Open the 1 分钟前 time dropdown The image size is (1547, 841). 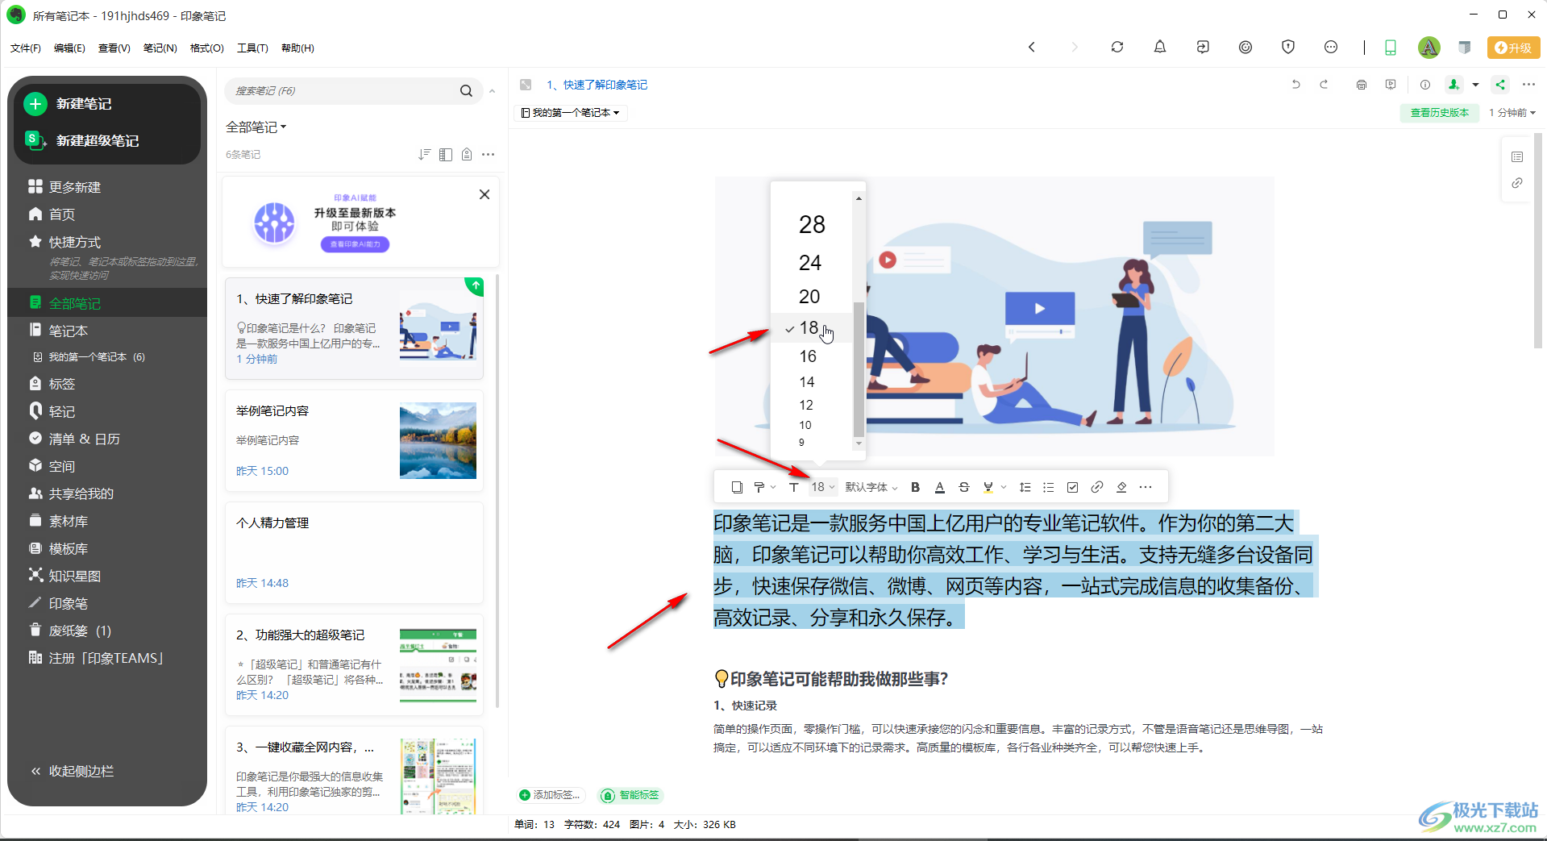(1512, 113)
